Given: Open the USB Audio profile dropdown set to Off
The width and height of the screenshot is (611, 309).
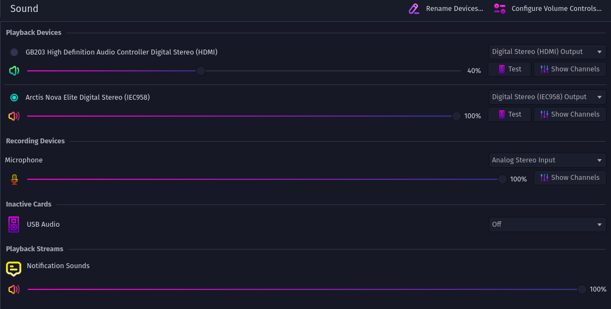Looking at the screenshot, I should pos(547,225).
